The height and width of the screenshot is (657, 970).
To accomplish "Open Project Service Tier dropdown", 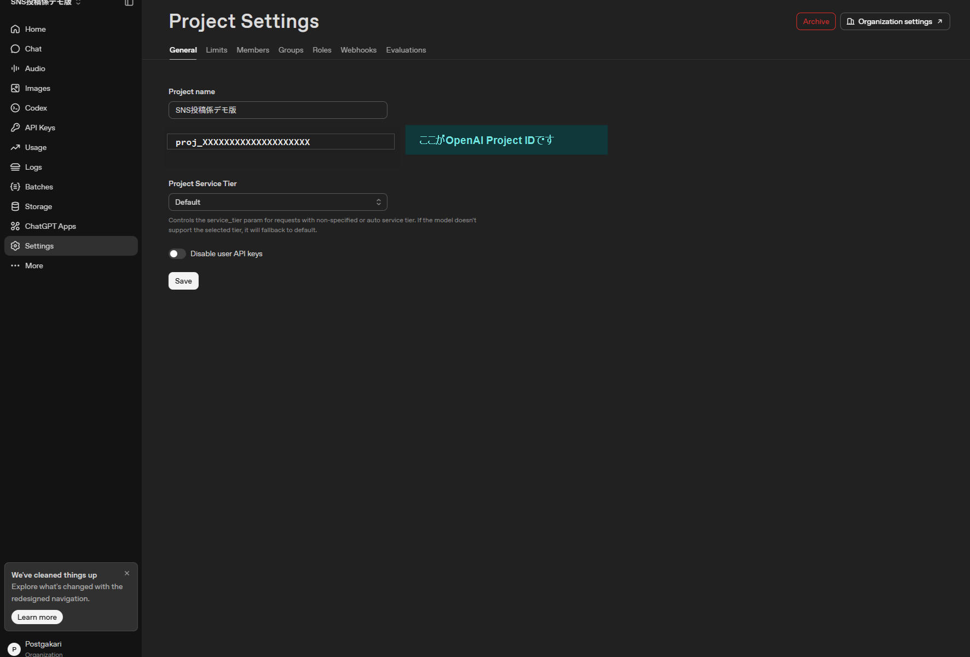I will (x=278, y=202).
